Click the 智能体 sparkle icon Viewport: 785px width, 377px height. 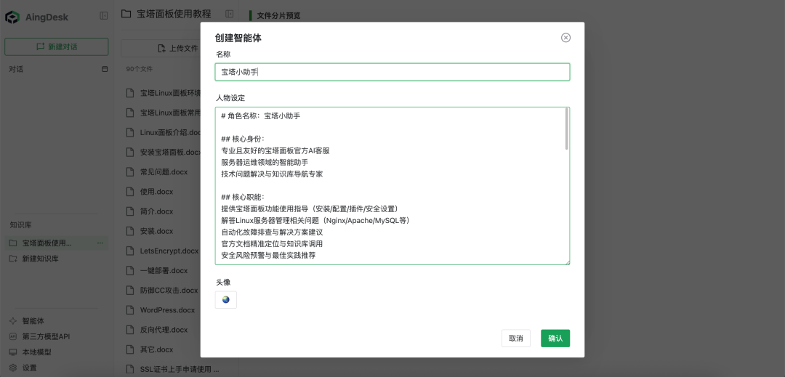coord(13,321)
